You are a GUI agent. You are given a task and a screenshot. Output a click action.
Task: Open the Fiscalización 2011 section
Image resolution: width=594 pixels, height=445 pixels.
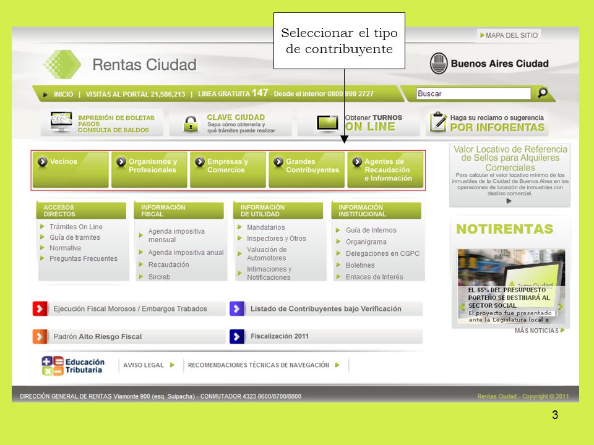(x=326, y=336)
